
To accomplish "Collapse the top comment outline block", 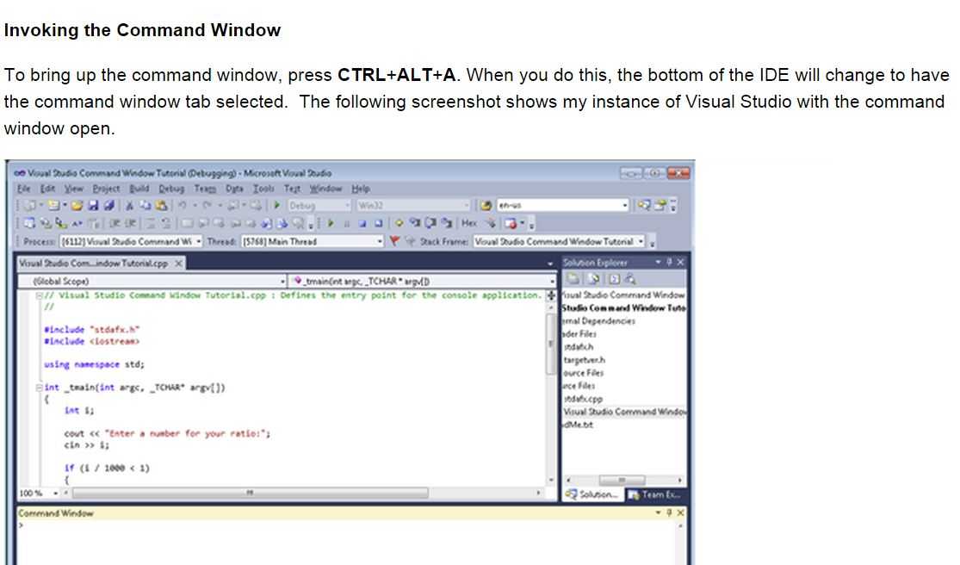I will coord(40,295).
